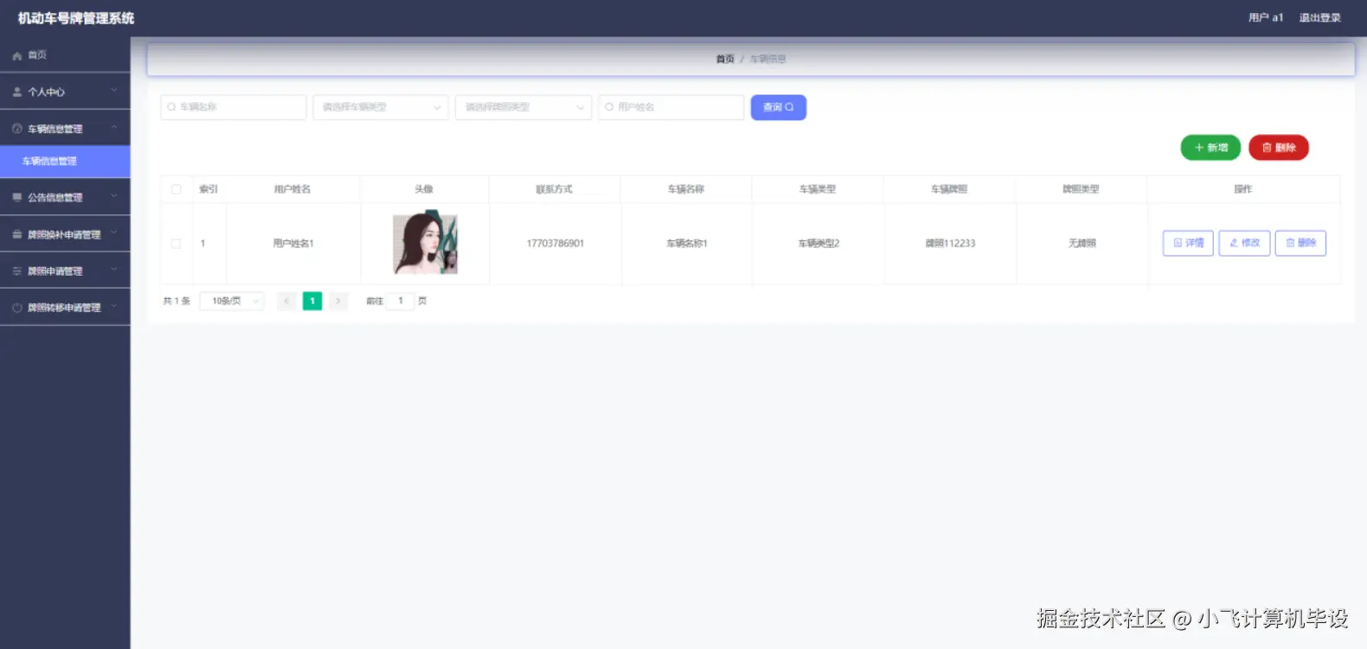Expand 公告信息管理 using its chevron
1367x649 pixels.
click(x=114, y=196)
